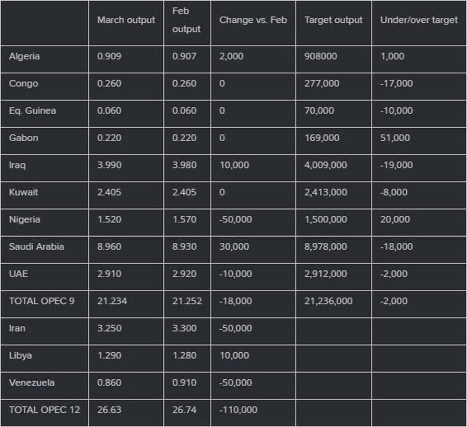Screen dimensions: 467x427
Task: Select the Under/over target header
Action: click(x=419, y=20)
